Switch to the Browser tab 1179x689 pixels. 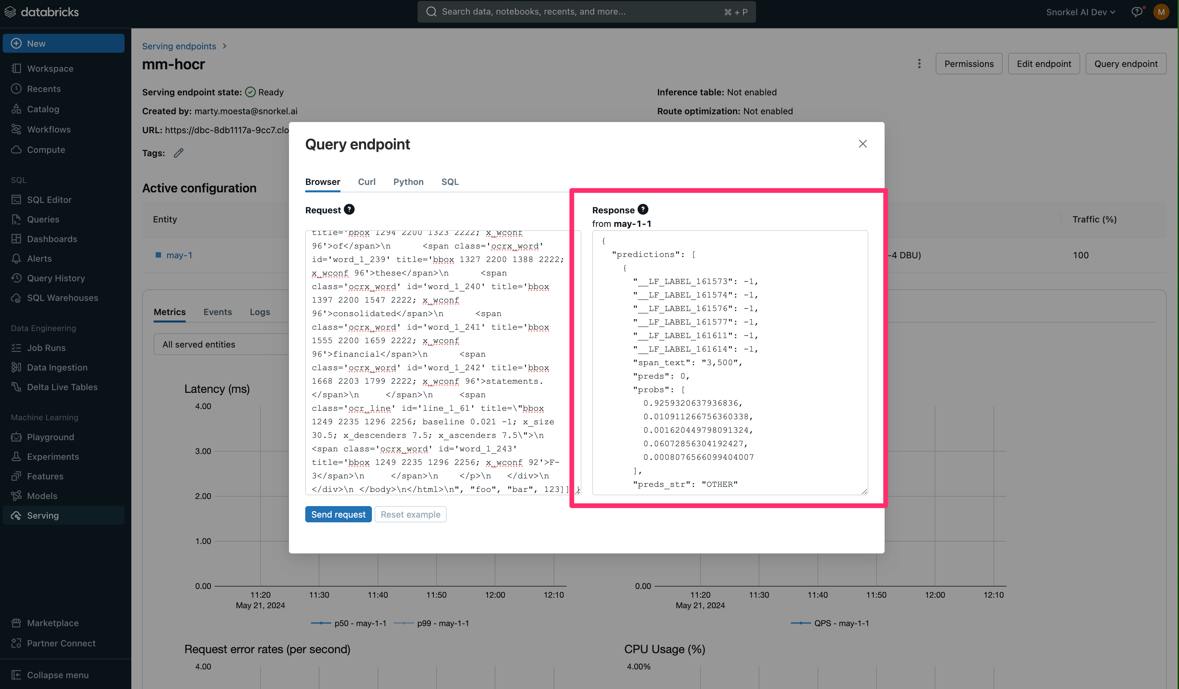click(x=323, y=182)
